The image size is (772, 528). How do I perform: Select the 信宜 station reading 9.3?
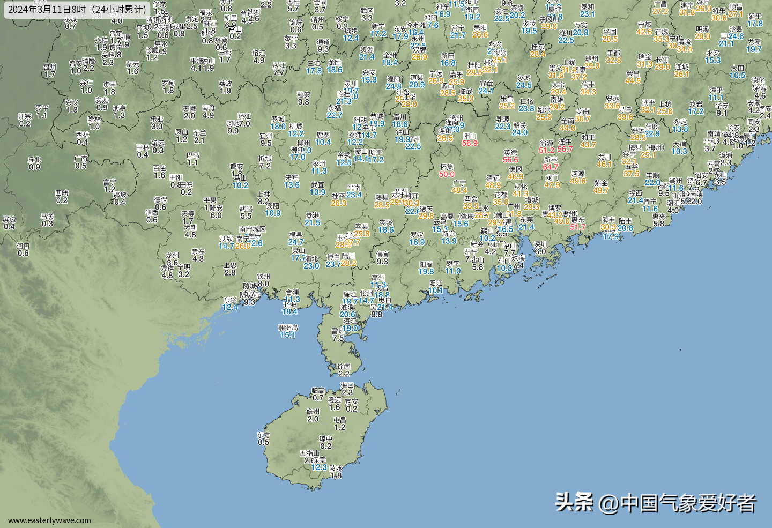pos(382,262)
